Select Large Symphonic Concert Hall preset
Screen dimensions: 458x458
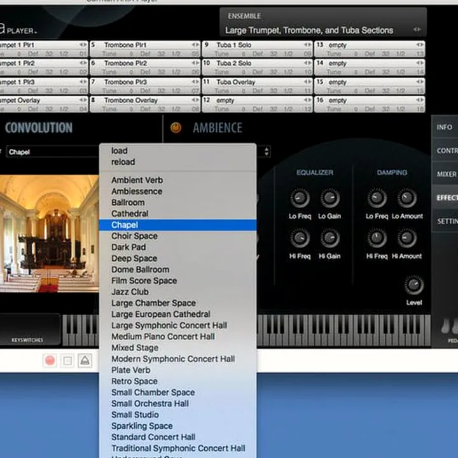(x=178, y=326)
